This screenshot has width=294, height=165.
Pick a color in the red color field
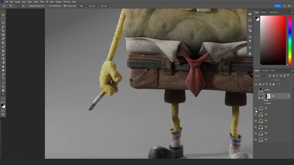coord(273,40)
